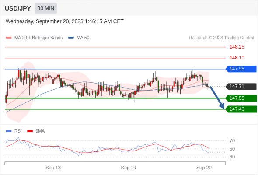Screen dimensions: 258x175
Task: Select the 147.95 pivot price label
Action: pos(241,69)
